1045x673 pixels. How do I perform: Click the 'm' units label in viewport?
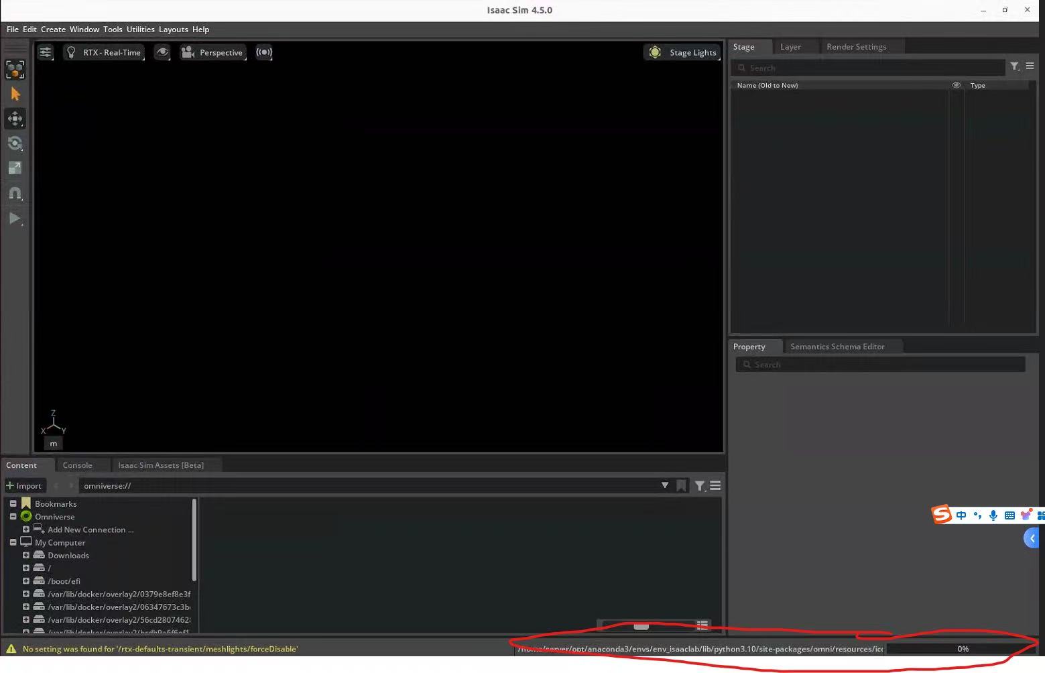[x=54, y=443]
